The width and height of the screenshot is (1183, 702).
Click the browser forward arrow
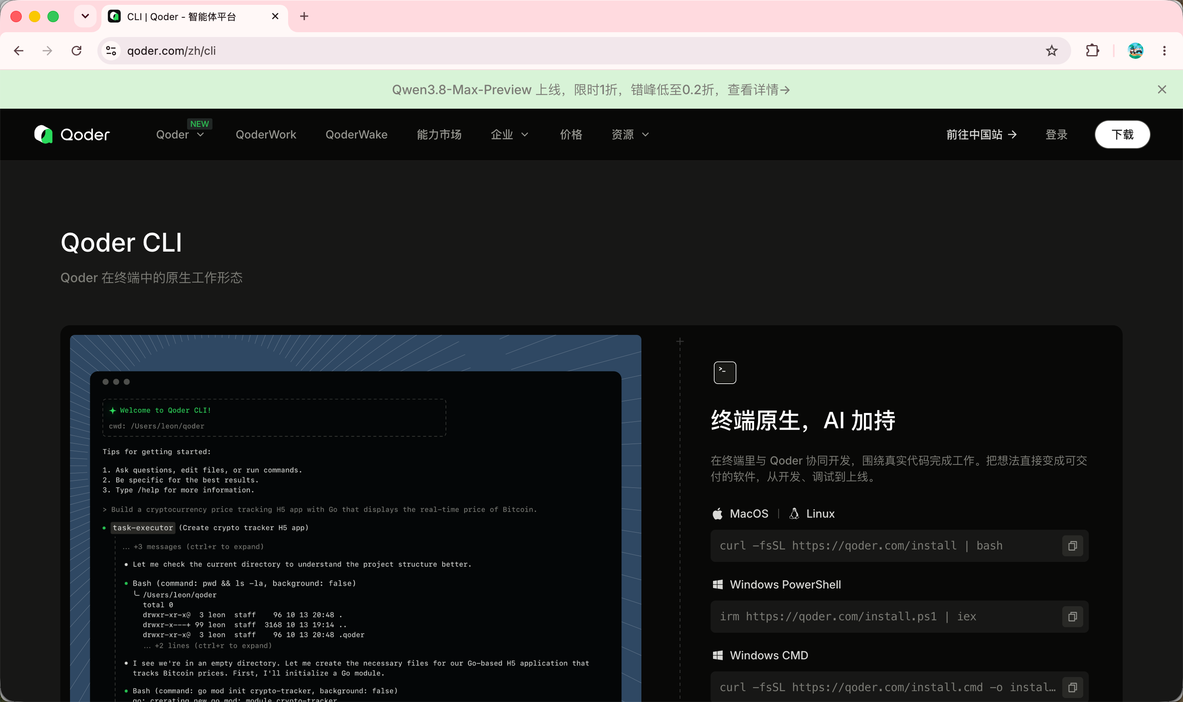point(47,51)
